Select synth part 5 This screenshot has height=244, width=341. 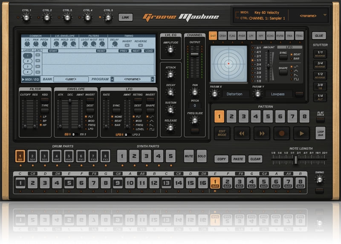tap(171, 156)
